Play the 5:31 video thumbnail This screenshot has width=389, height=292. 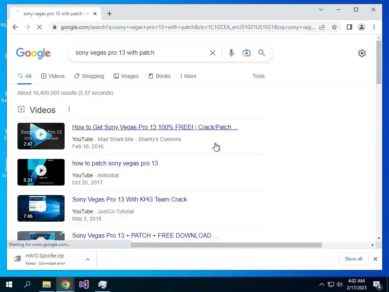click(41, 172)
